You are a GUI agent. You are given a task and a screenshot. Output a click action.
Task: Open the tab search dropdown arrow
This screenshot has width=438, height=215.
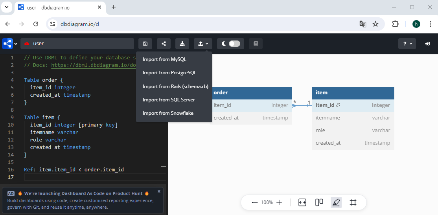coord(7,7)
